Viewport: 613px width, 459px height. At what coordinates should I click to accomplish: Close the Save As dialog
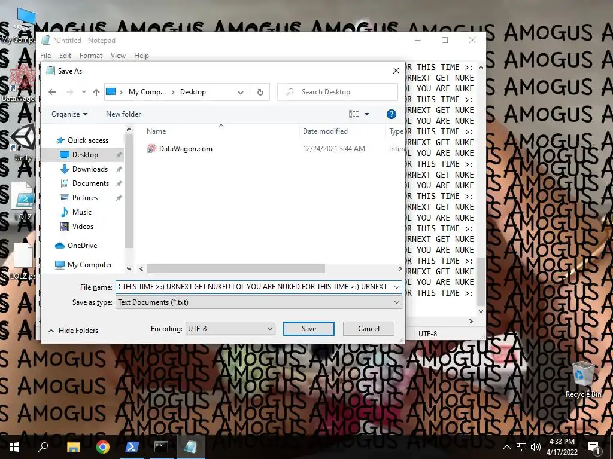point(396,71)
